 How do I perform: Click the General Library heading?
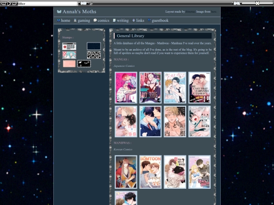(130, 36)
